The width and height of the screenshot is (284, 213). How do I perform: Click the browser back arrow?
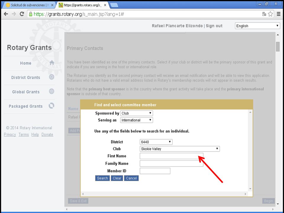coord(6,14)
